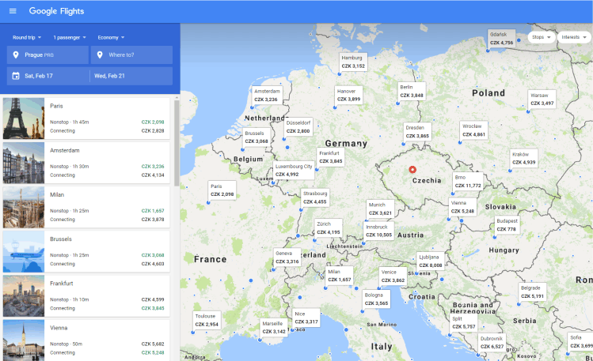Open the Stops filter on the map
Image resolution: width=593 pixels, height=361 pixels.
pos(541,37)
